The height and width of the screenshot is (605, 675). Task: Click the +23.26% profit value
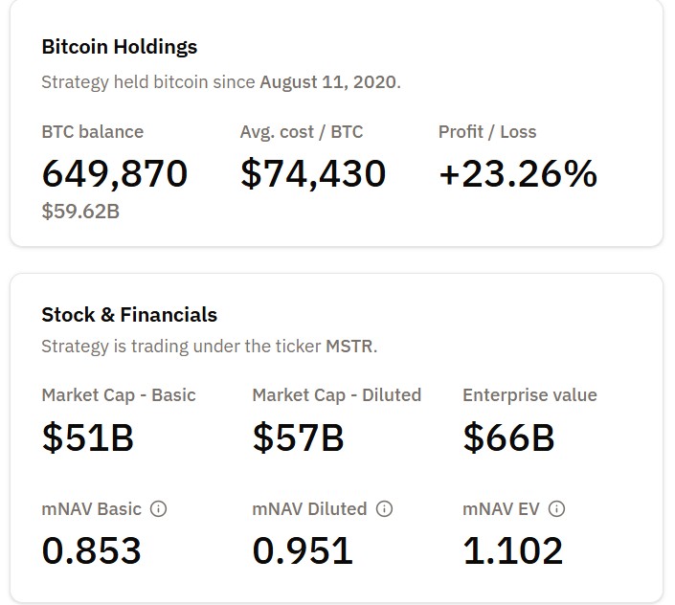tap(517, 173)
